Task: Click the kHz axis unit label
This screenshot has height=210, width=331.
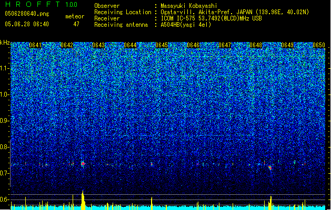Action: coord(5,43)
